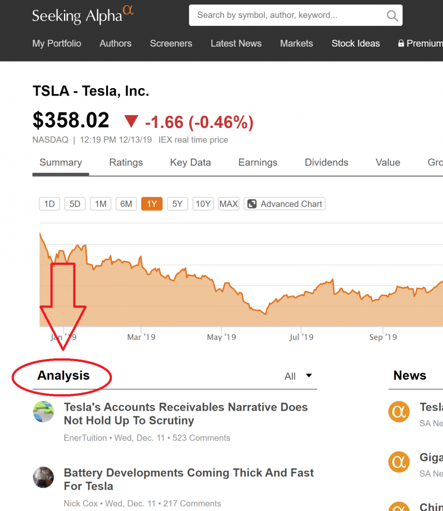The width and height of the screenshot is (443, 511).
Task: Open Battery Developments Coming Thick article
Action: coord(189,479)
